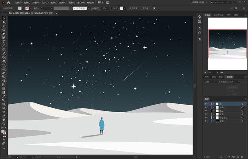Image resolution: width=248 pixels, height=159 pixels.
Task: Click the 首选项 button
Action: 146,8
